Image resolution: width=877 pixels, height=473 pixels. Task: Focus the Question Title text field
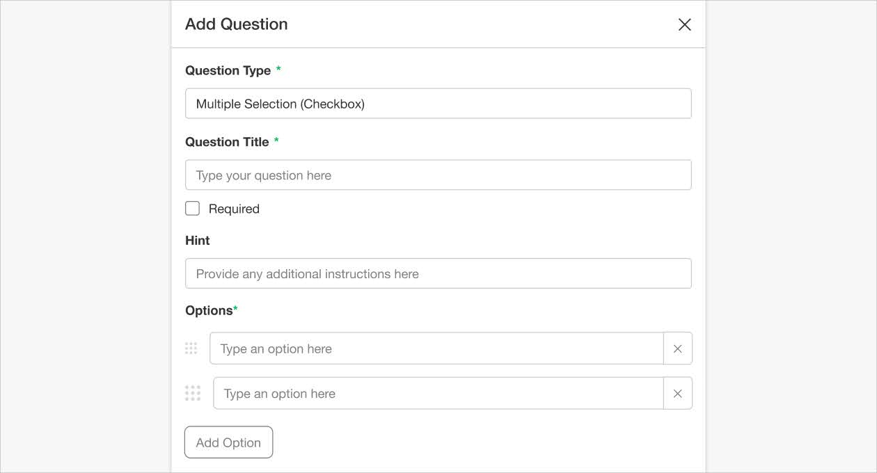438,175
